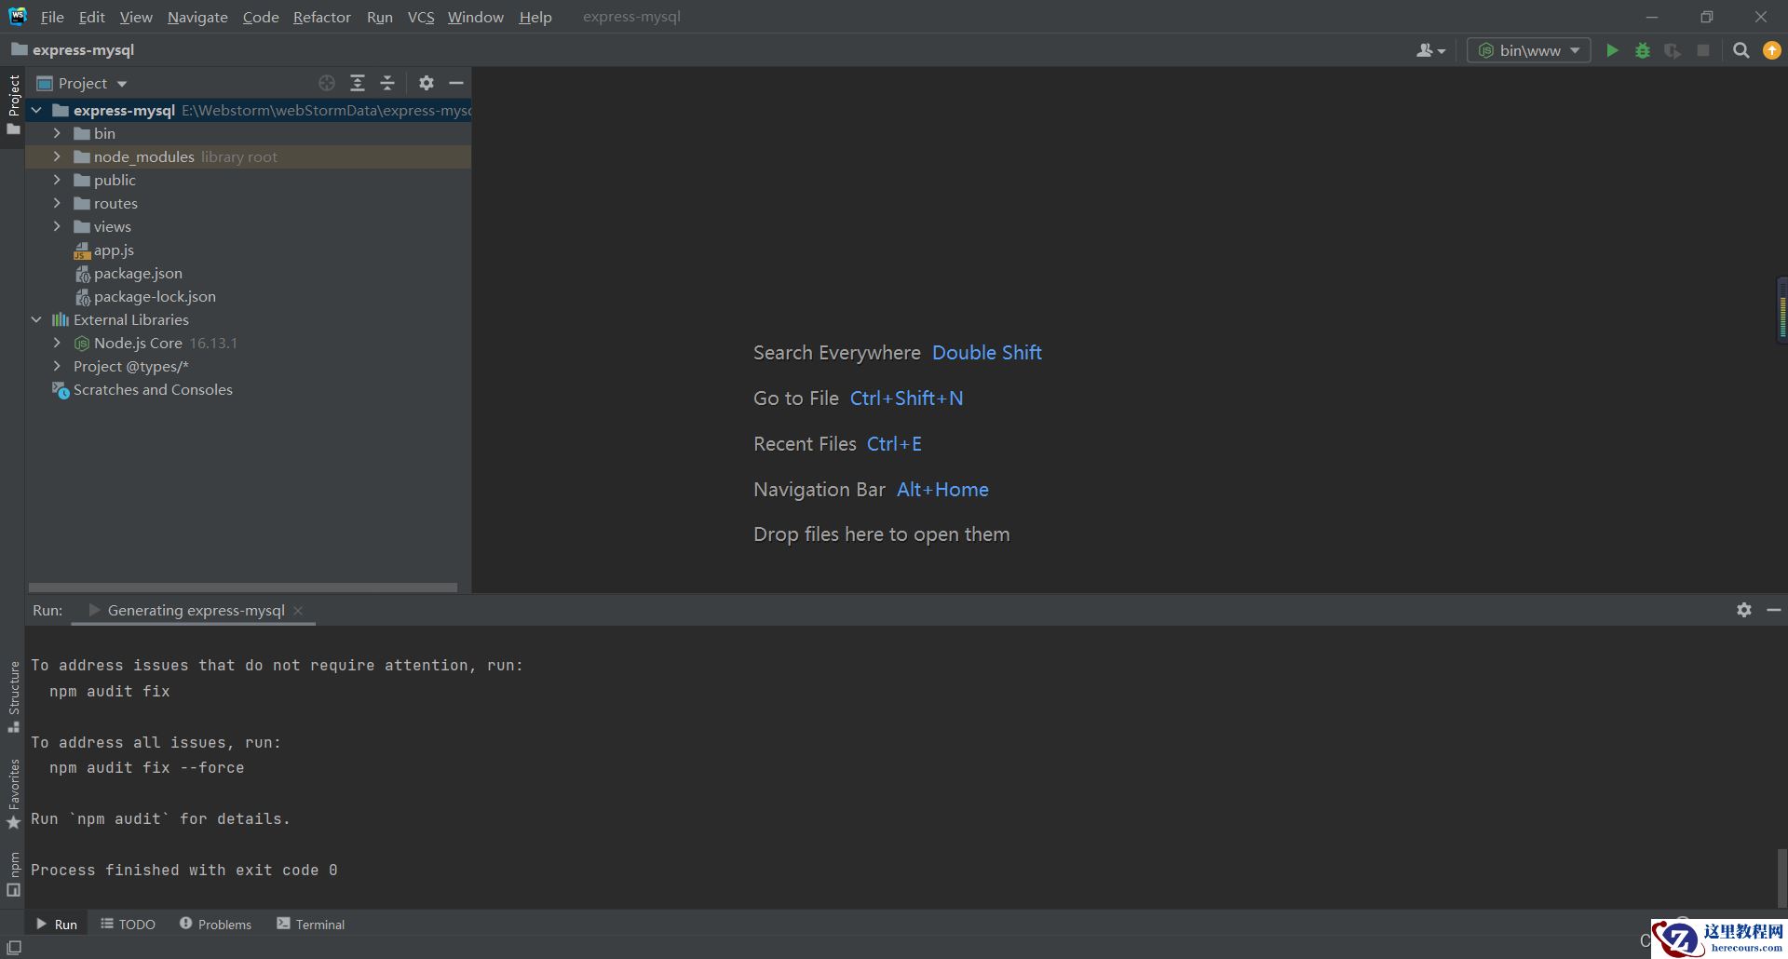Stop the running process

coord(1703,50)
